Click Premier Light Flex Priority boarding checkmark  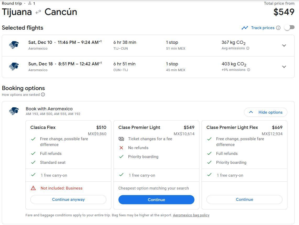(x=209, y=162)
